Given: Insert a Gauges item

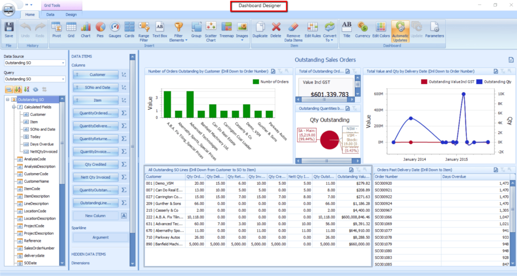Looking at the screenshot, I should coord(115,29).
